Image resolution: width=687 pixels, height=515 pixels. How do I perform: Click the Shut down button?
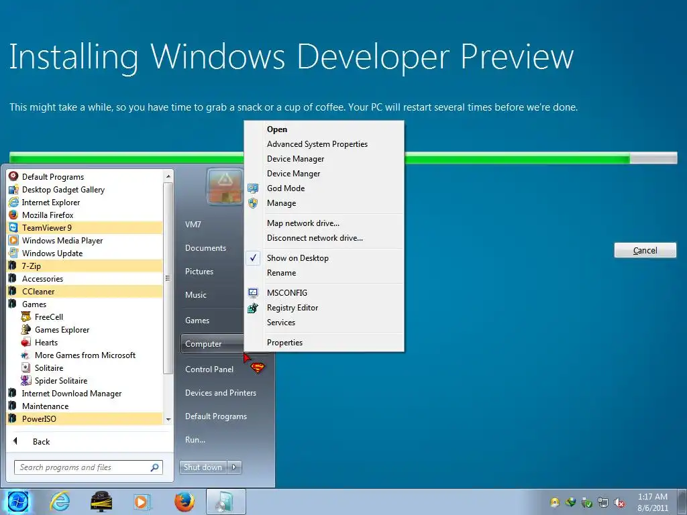[x=203, y=467]
